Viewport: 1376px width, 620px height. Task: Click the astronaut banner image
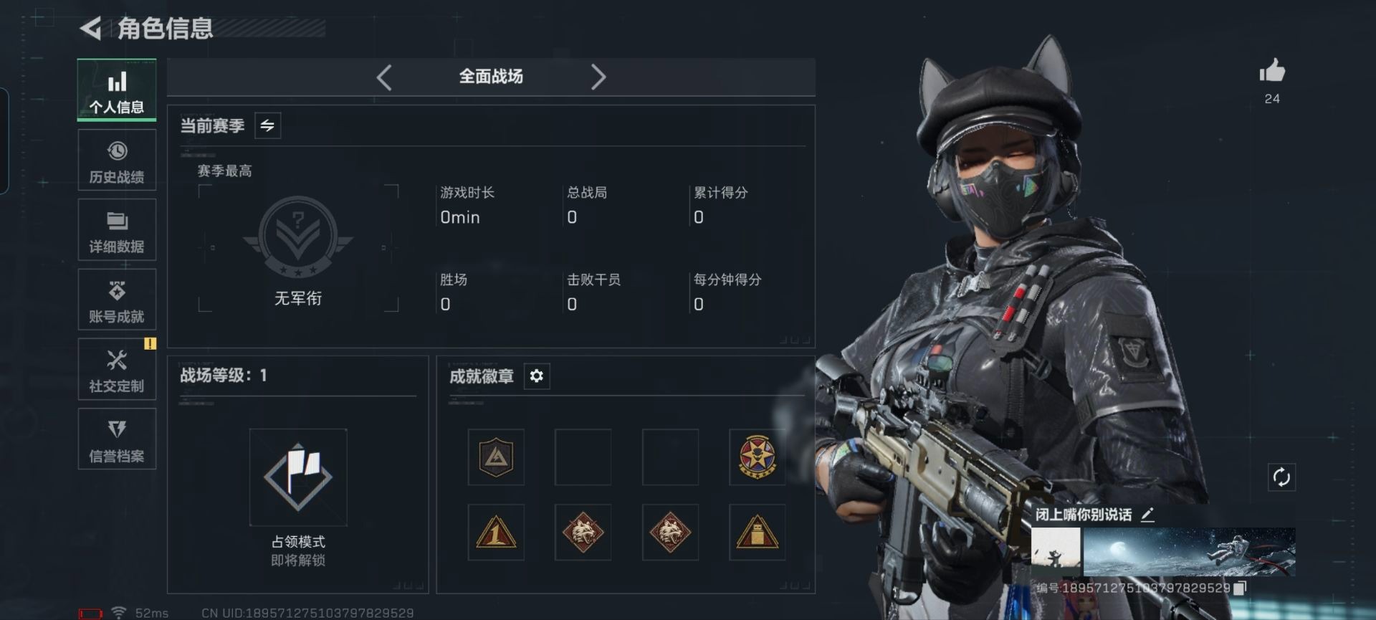coord(1189,552)
